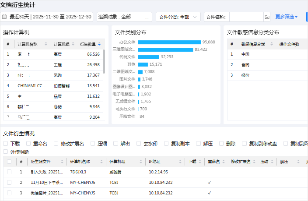Sort by derived quantity column
The image size is (308, 201).
pos(99,44)
